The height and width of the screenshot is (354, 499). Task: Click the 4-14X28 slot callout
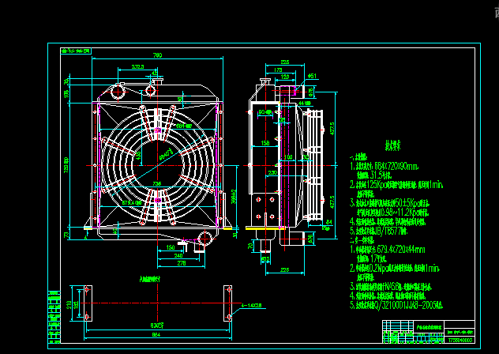(251, 306)
